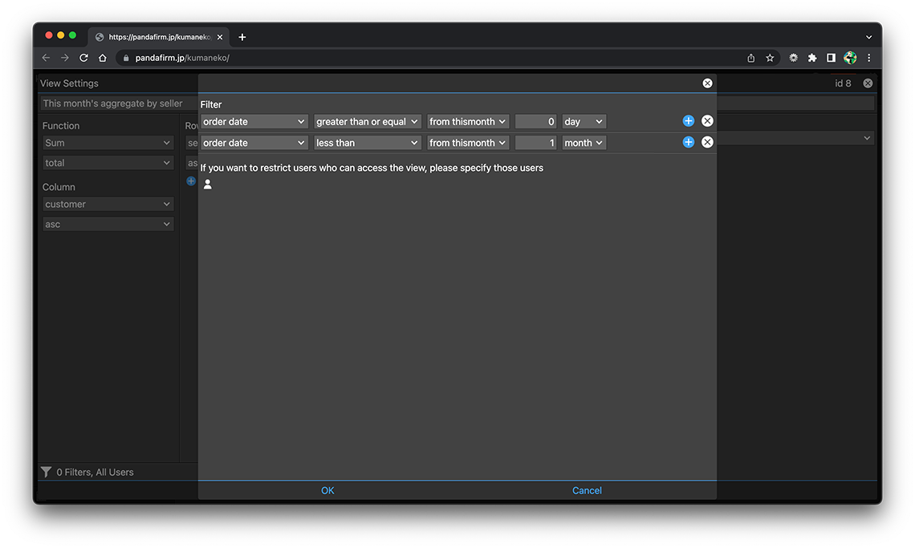
Task: Open a new browser tab
Action: coord(242,37)
